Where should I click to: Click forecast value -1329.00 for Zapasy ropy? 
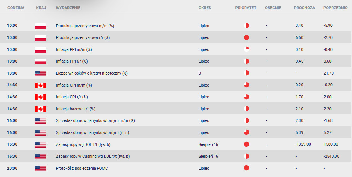coord(303,144)
